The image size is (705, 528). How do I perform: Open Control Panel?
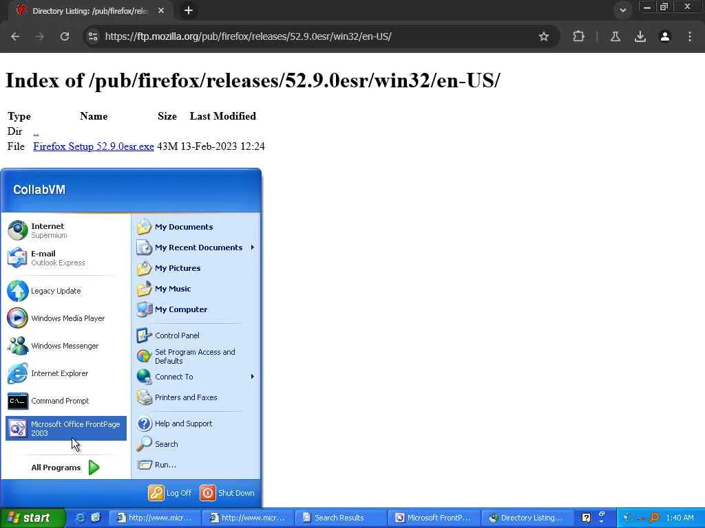coord(196,335)
